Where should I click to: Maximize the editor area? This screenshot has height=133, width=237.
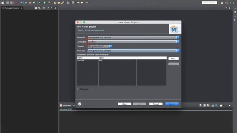[x=230, y=8]
